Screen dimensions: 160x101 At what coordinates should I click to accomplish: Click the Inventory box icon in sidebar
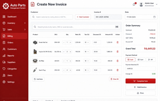pyautogui.click(x=4, y=23)
